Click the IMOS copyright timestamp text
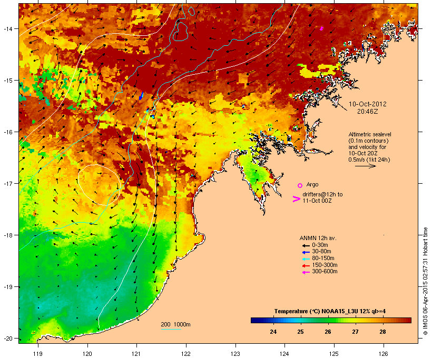 [x=425, y=281]
